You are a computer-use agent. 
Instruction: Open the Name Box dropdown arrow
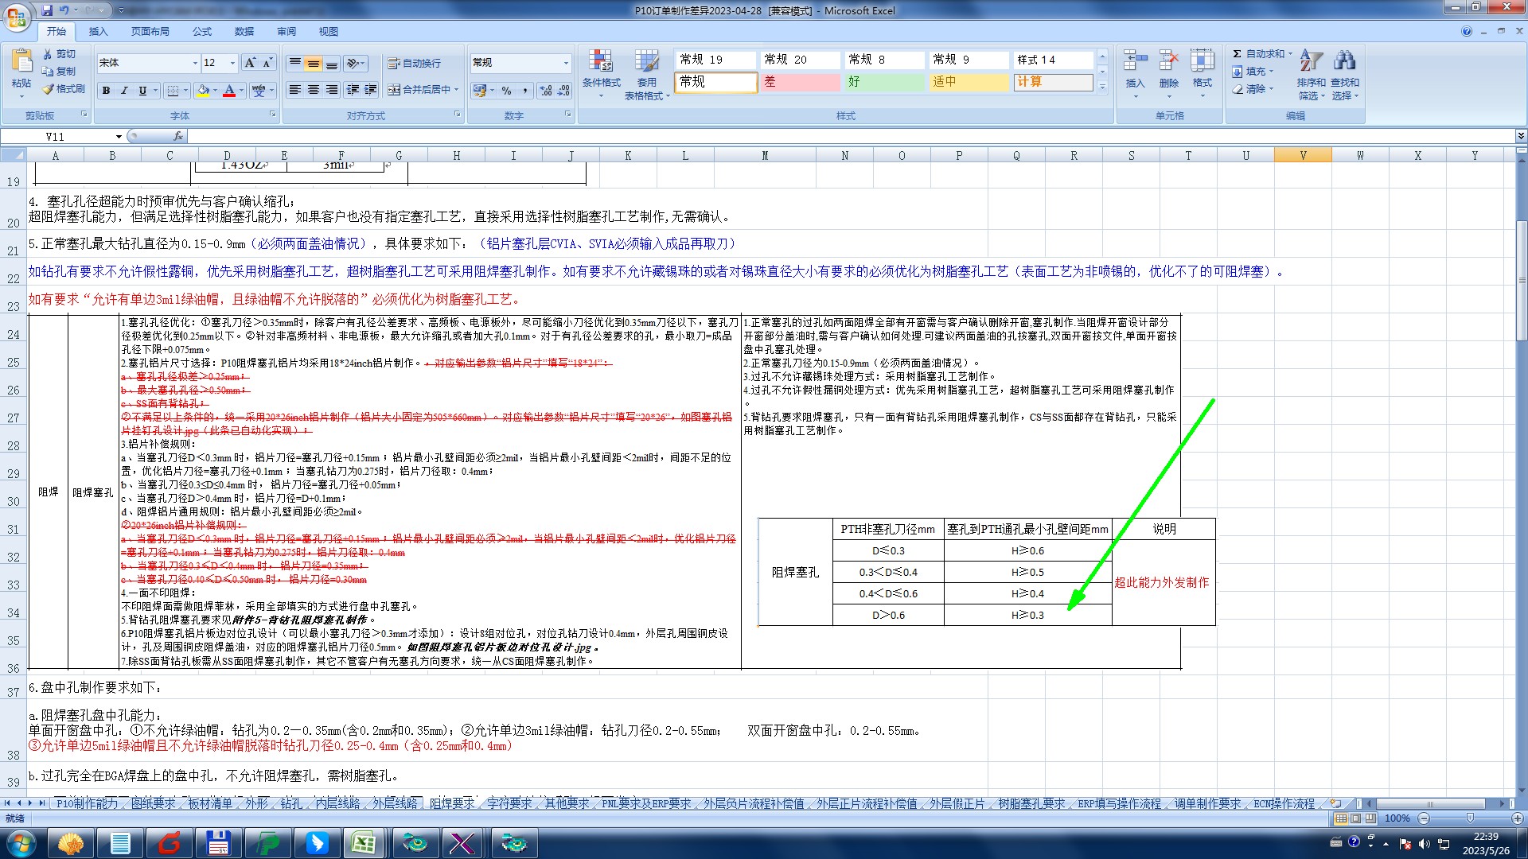tap(119, 137)
